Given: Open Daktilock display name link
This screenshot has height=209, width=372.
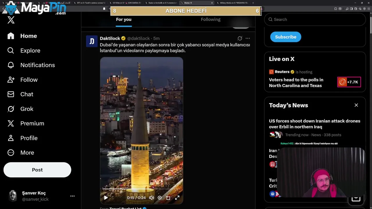Looking at the screenshot, I should coord(110,38).
